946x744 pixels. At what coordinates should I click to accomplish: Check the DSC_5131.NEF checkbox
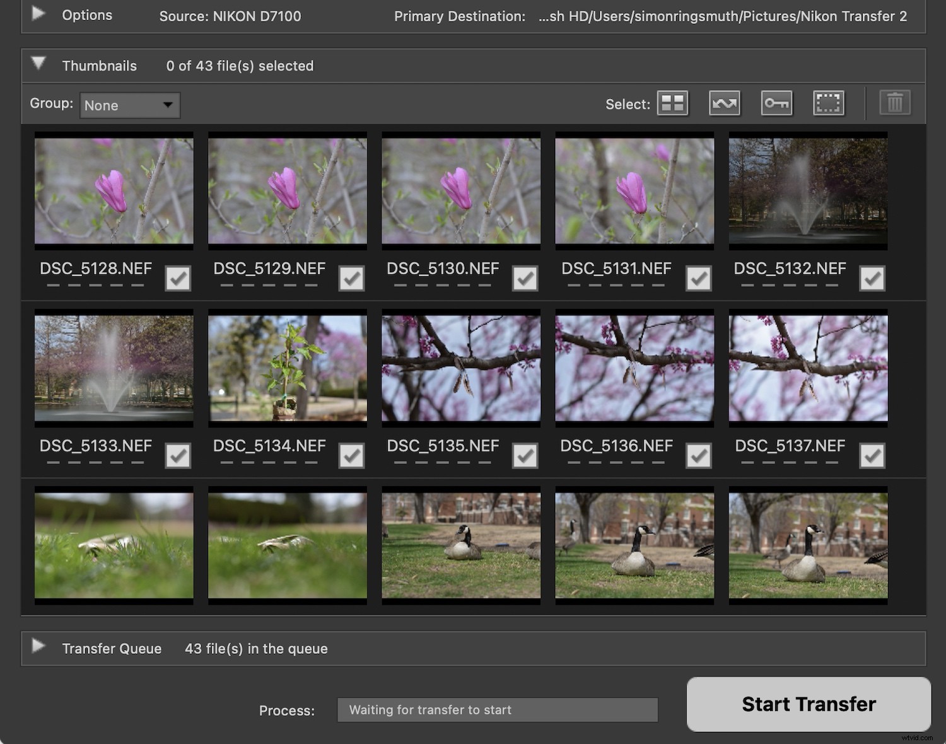698,277
